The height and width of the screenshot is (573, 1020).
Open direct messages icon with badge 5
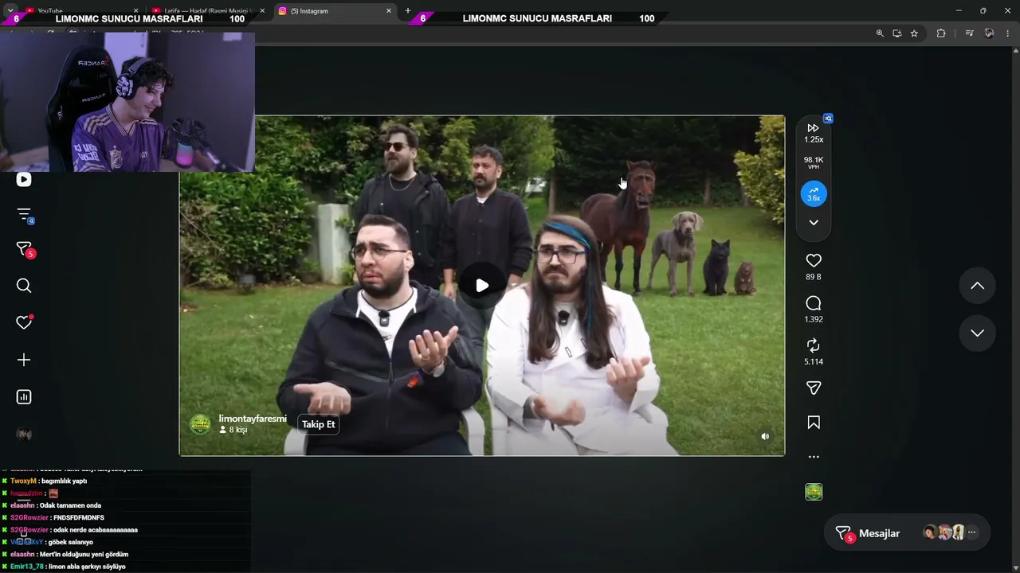24,249
